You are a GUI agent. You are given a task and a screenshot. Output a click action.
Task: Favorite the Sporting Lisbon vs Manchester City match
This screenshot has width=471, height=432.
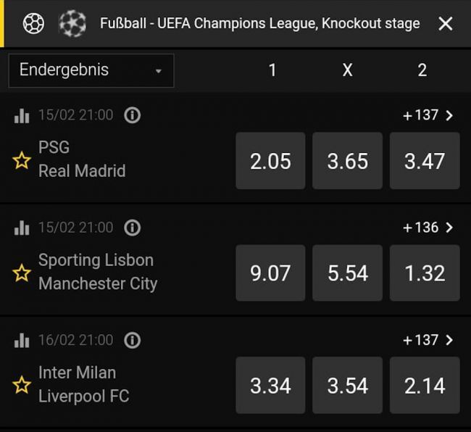point(22,273)
